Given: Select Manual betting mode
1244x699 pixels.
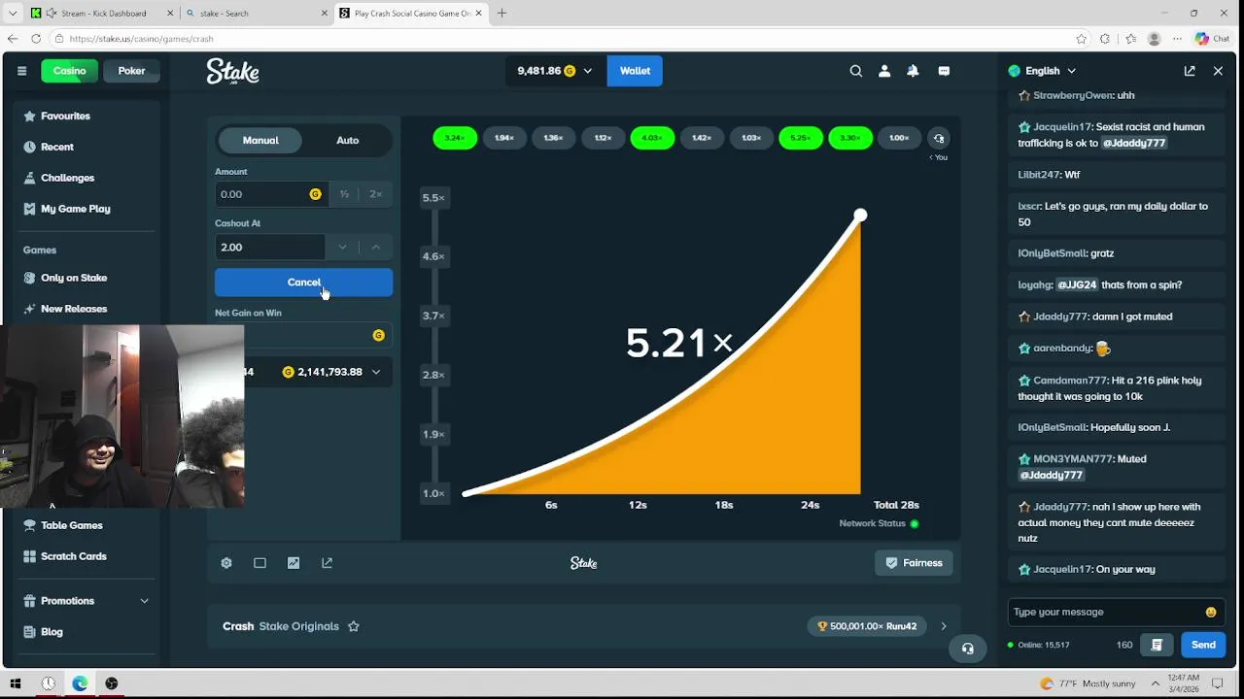Looking at the screenshot, I should pos(260,140).
